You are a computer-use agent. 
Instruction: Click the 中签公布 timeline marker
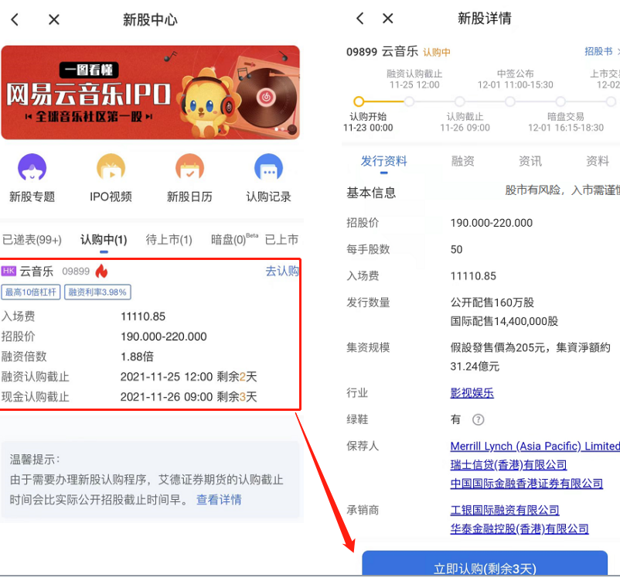(x=510, y=101)
